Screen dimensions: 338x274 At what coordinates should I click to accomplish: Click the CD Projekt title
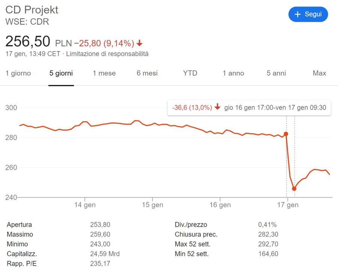(x=32, y=10)
